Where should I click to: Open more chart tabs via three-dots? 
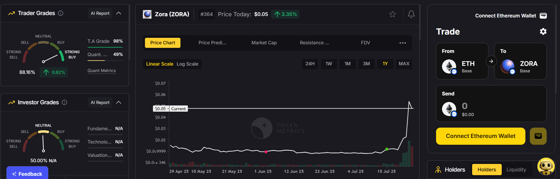click(x=403, y=43)
